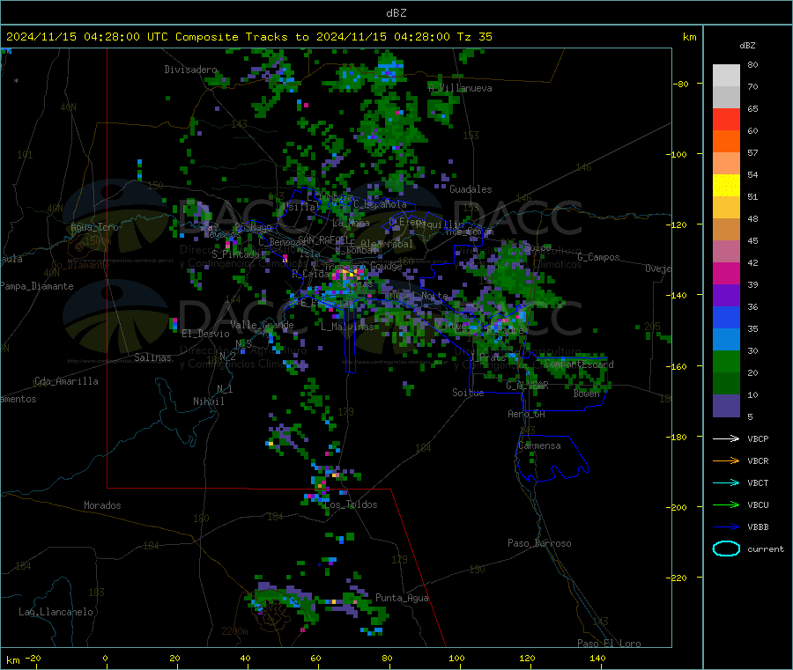Click the 'Guadales' map label

click(x=471, y=189)
